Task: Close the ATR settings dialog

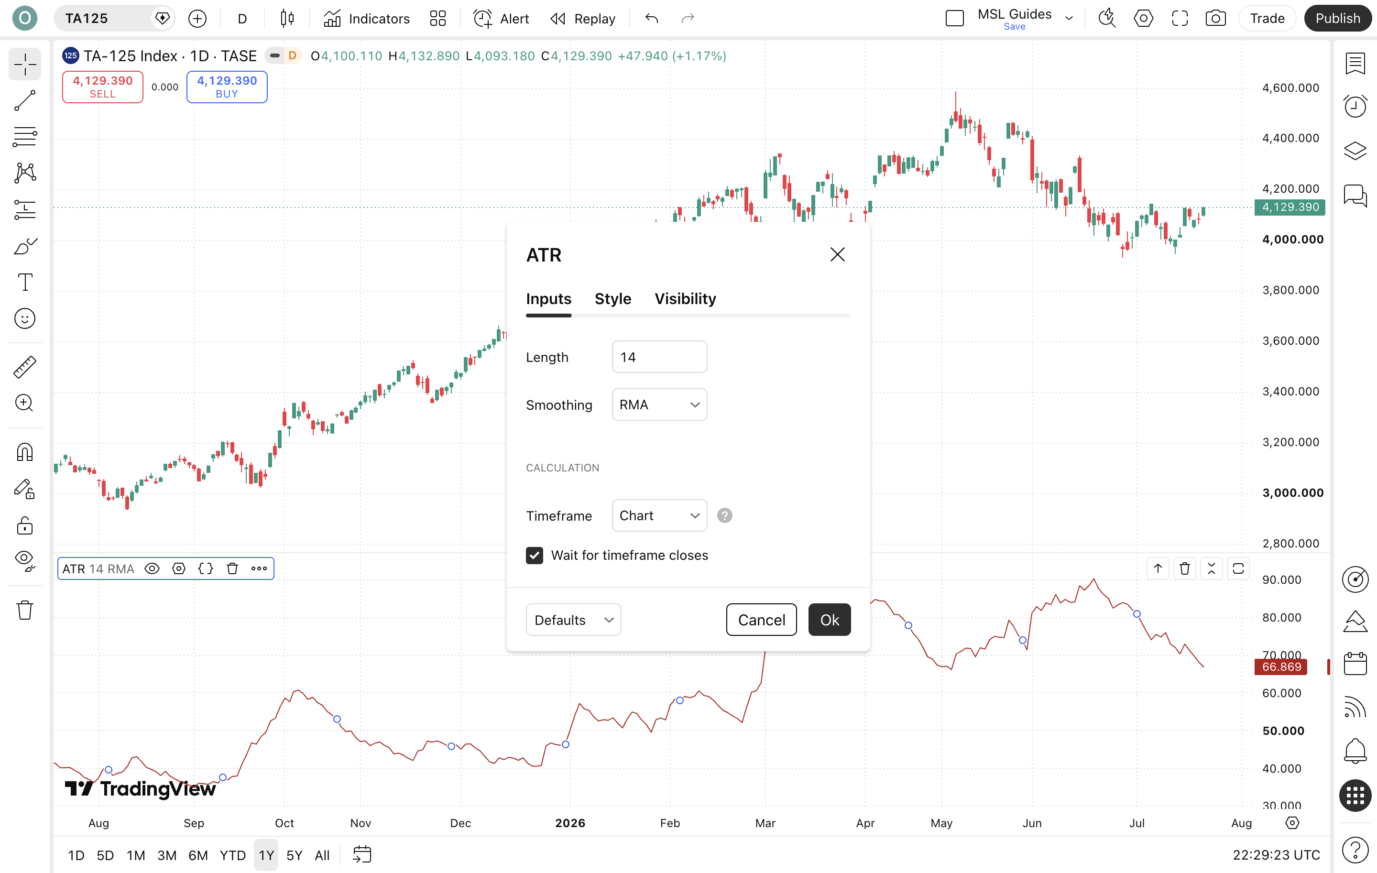Action: 837,254
